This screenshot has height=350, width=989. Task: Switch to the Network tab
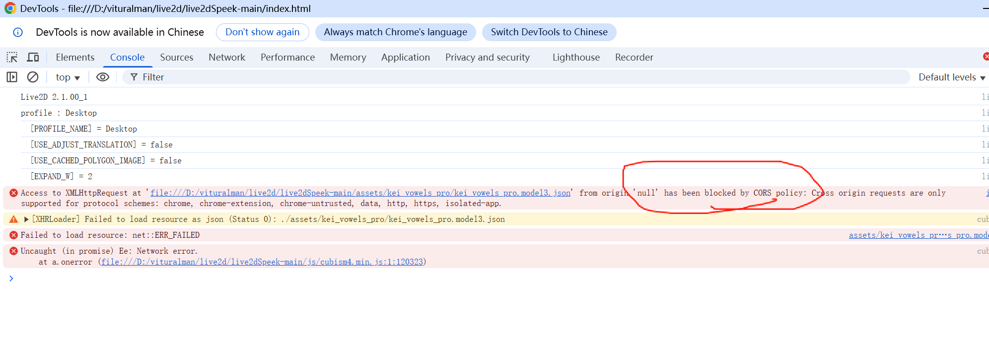[x=227, y=57]
